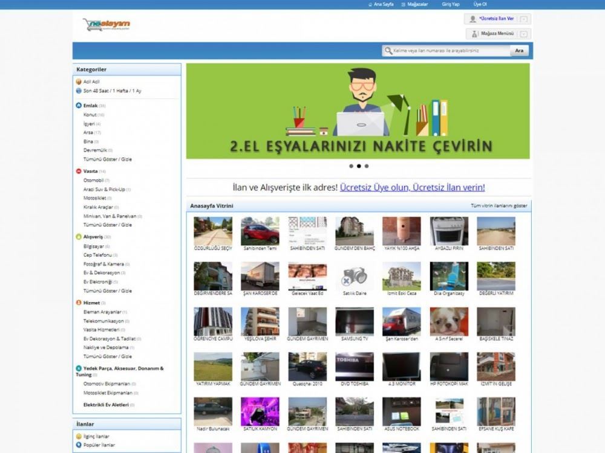
Task: Open the 4:3 MONİTÖR listing thumbnail
Action: (402, 367)
